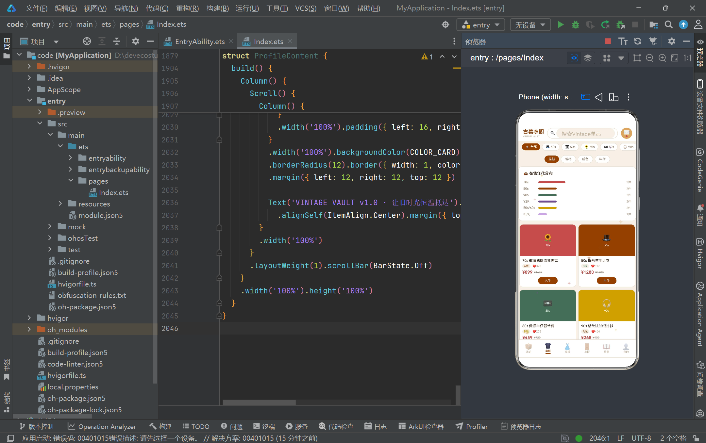Open the 无设备 device dropdown
Viewport: 706px width, 443px height.
coord(530,25)
